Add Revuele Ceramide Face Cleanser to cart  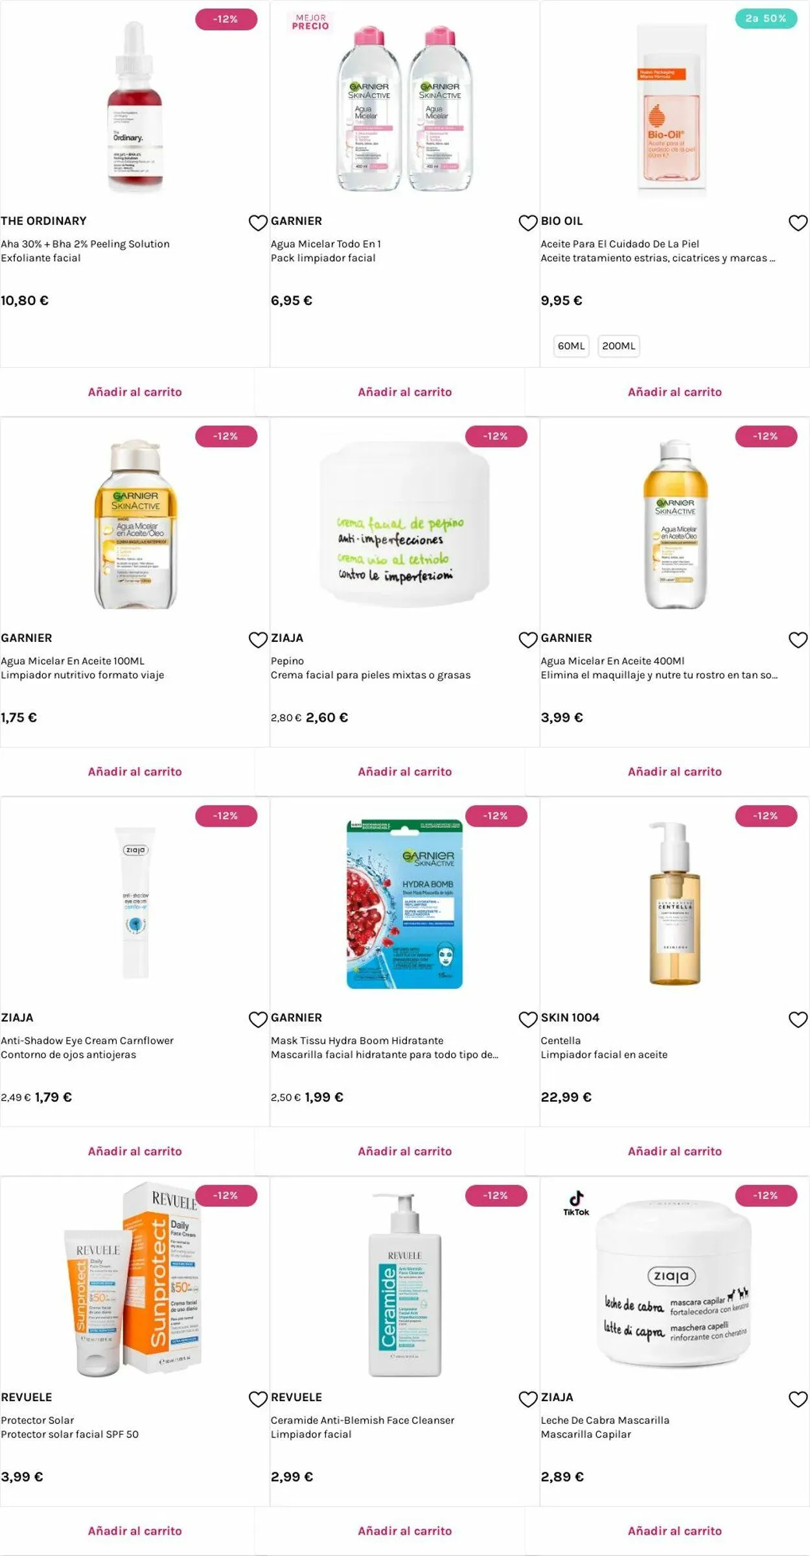pos(404,1531)
